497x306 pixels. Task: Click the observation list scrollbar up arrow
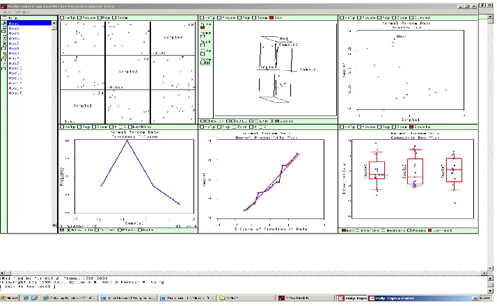coord(54,23)
